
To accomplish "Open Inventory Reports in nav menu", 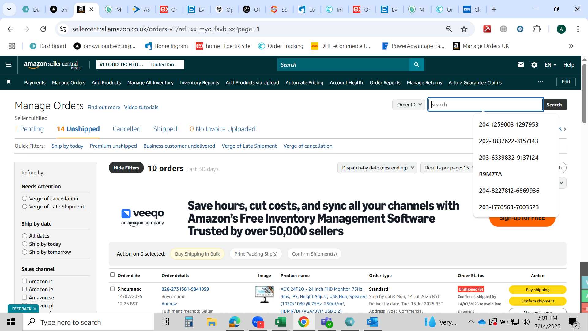I will point(199,82).
